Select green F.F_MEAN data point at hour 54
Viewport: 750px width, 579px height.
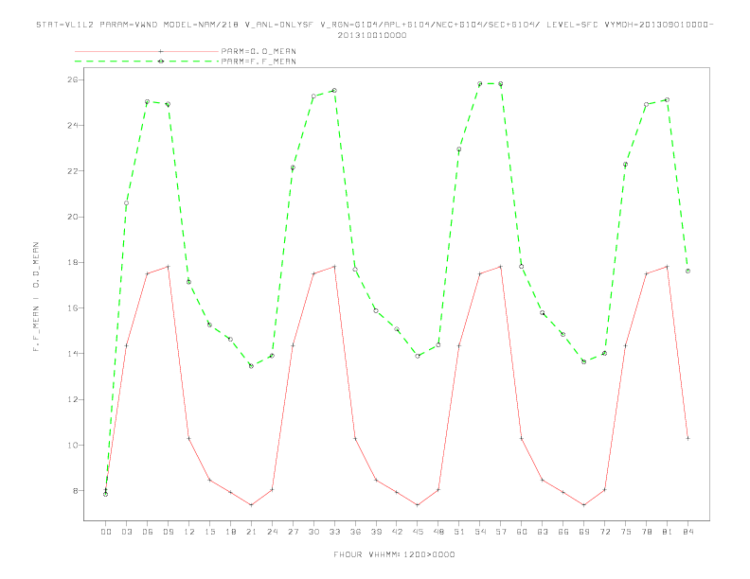click(480, 83)
